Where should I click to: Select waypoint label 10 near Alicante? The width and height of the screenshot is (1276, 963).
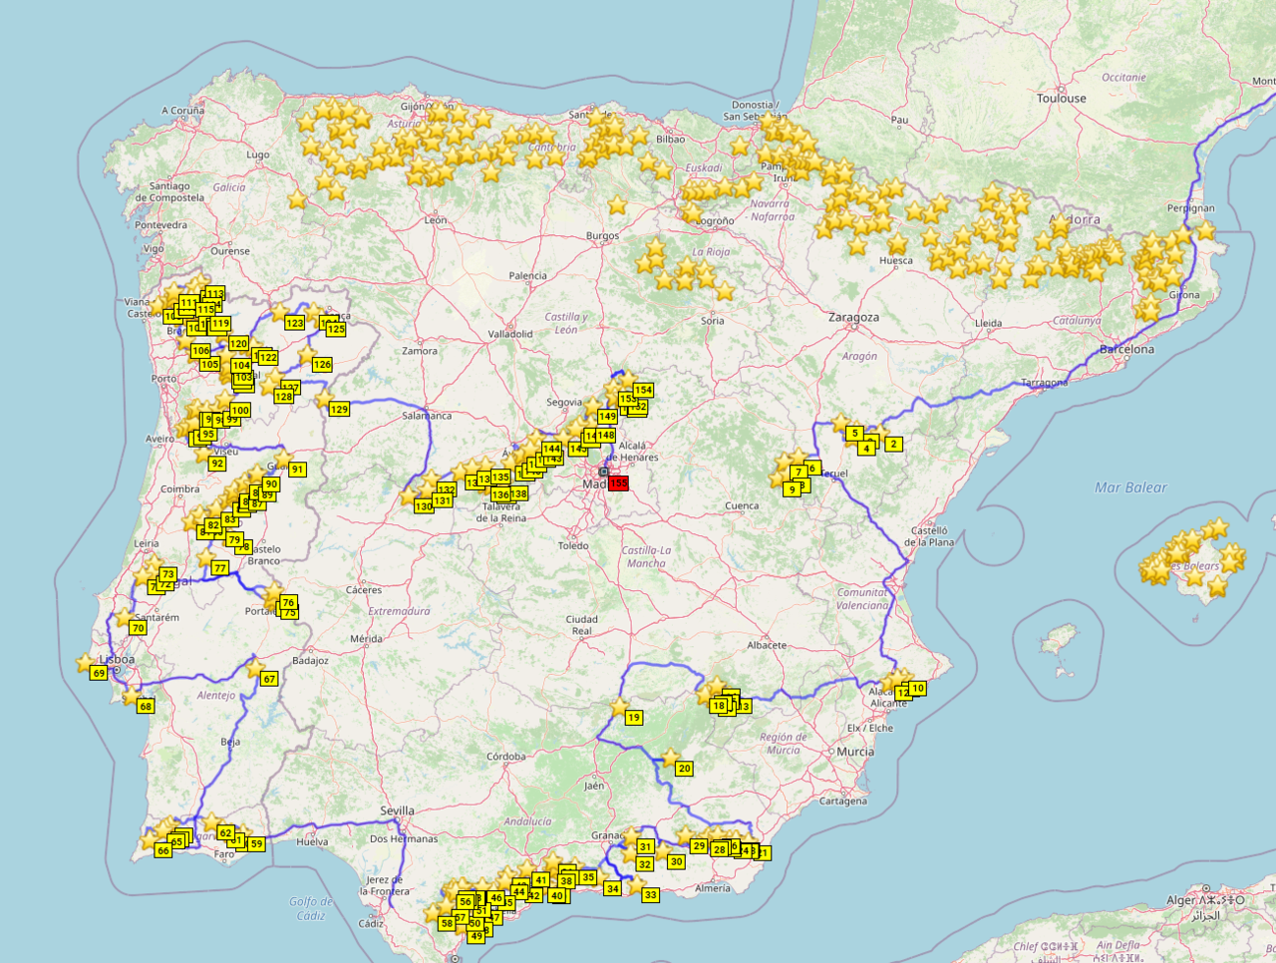tap(917, 688)
